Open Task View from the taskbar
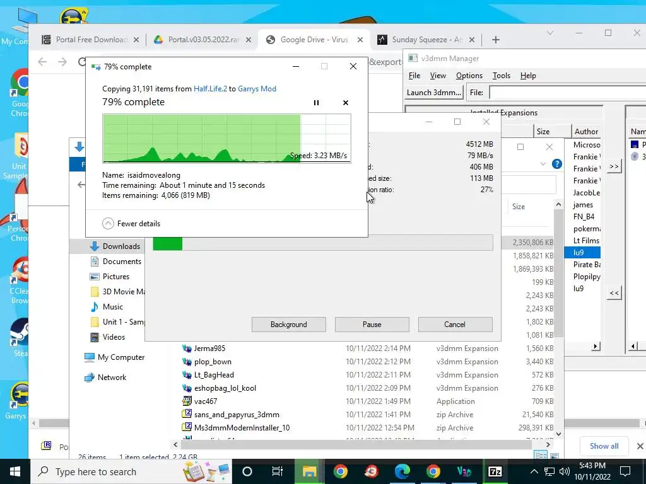 click(x=278, y=471)
